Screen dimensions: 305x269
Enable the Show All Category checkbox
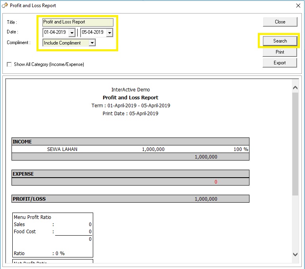pos(9,64)
